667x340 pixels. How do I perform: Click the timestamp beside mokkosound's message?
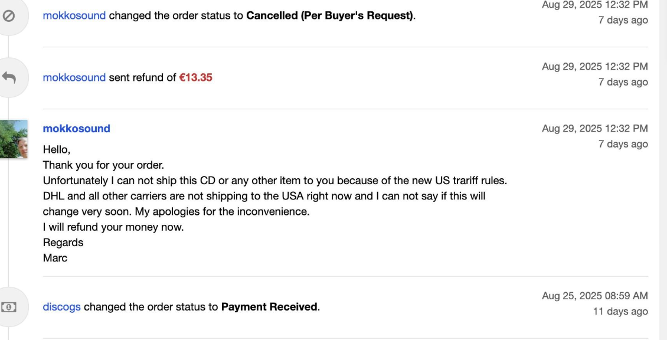click(x=594, y=129)
